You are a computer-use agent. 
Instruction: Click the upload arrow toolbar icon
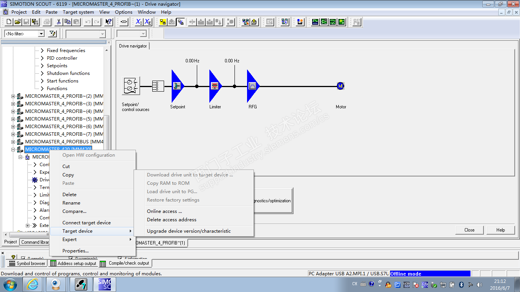pyautogui.click(x=254, y=22)
